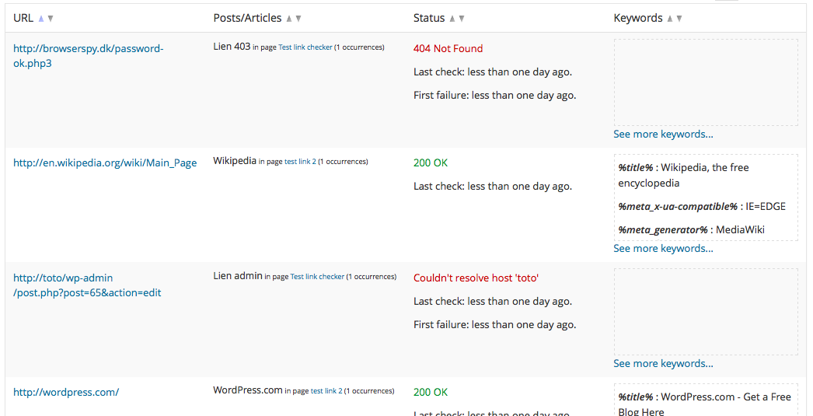Viewport: 813px width, 416px height.
Task: Sort Keywords column ascending arrow
Action: click(670, 19)
